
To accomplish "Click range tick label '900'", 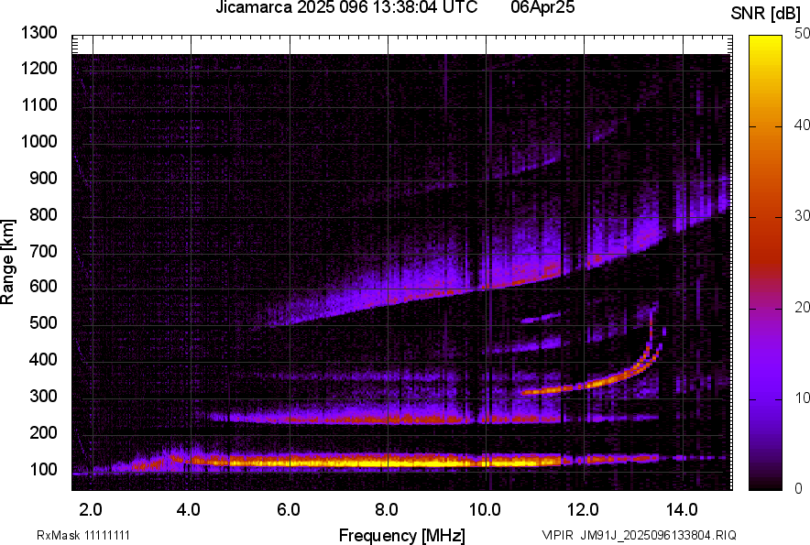I will (43, 178).
